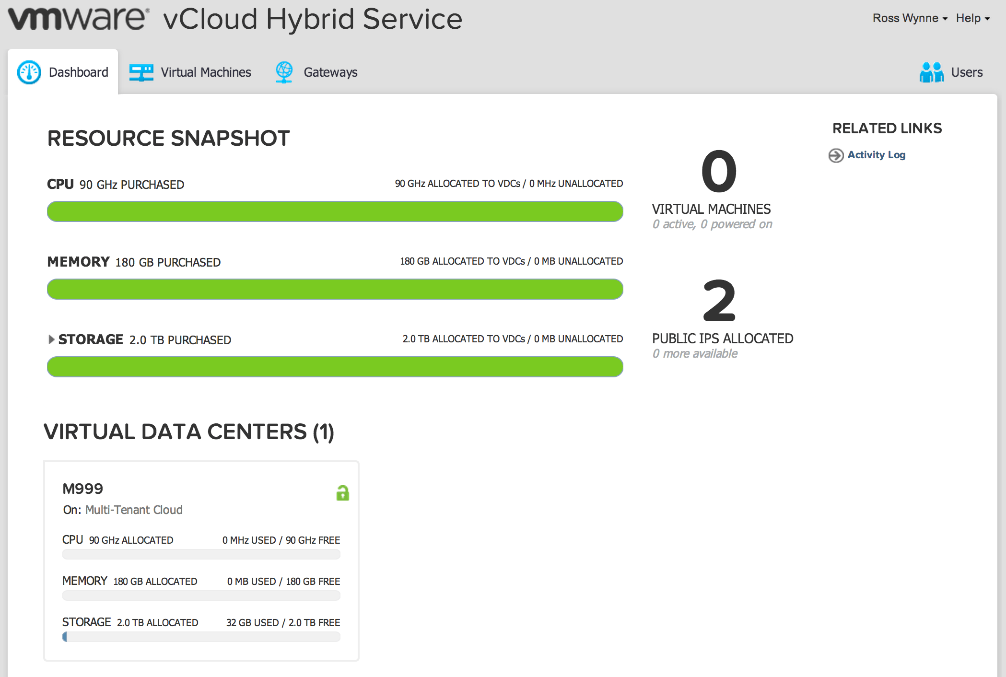This screenshot has height=677, width=1006.
Task: Open the M999 virtual data center
Action: pos(82,489)
